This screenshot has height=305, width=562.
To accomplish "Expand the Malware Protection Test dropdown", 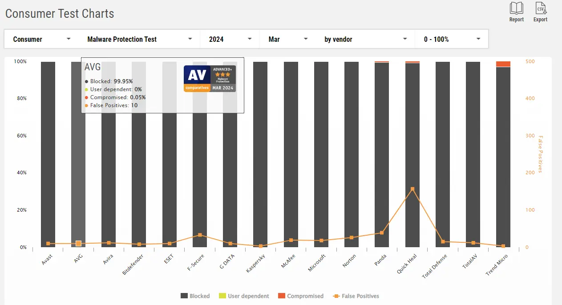I will (x=139, y=39).
